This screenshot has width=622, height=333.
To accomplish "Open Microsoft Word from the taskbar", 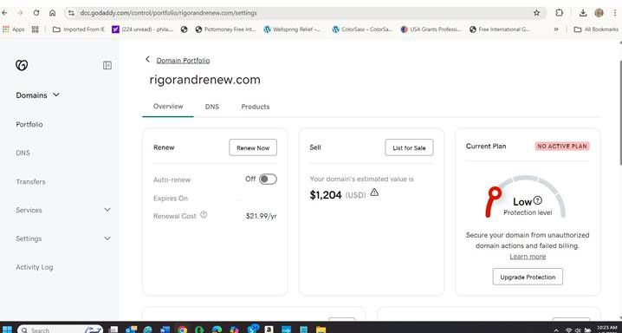I will click(165, 330).
